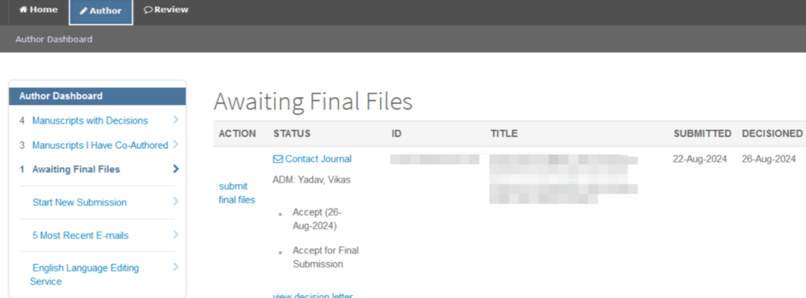Click the Awaiting Final Files chevron
Image resolution: width=806 pixels, height=298 pixels.
(176, 169)
